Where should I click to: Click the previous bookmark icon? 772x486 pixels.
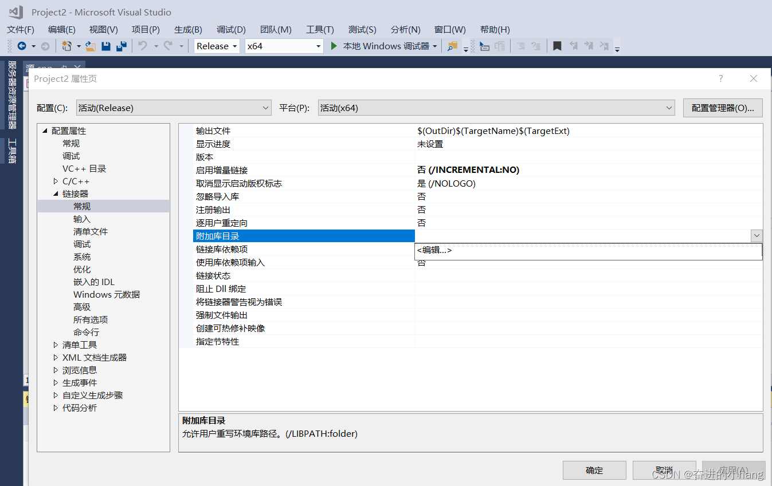click(x=573, y=46)
